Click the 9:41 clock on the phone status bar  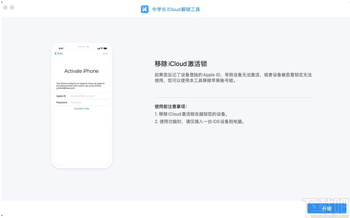pos(61,48)
